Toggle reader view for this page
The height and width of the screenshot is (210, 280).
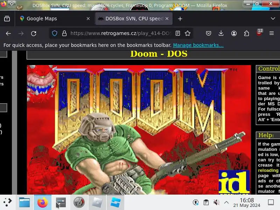[178, 33]
